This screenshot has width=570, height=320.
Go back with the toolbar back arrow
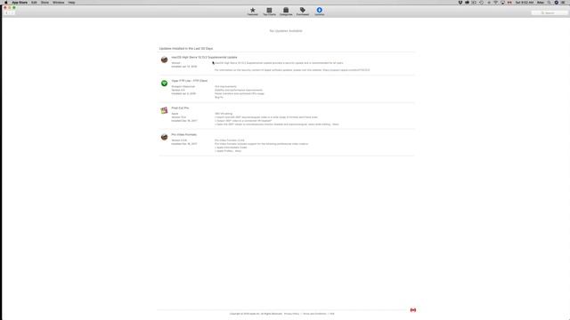tap(6, 13)
